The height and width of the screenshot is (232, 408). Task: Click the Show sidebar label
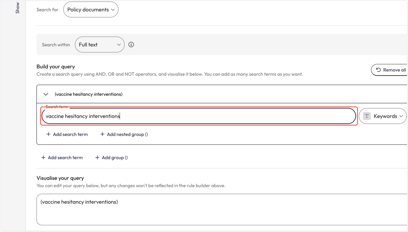click(x=17, y=8)
